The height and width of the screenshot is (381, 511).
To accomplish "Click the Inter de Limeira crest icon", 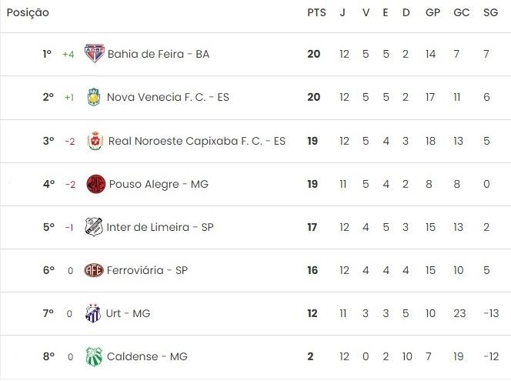I will pyautogui.click(x=94, y=227).
